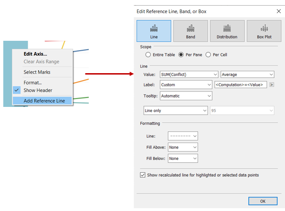285x211 pixels.
Task: Select the Per Pane scope option
Action: (x=181, y=55)
